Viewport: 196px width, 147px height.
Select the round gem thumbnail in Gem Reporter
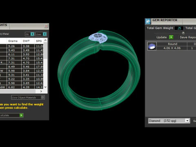pyautogui.click(x=152, y=46)
